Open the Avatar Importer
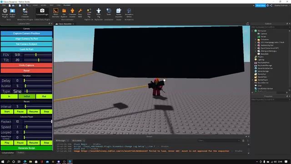This screenshot has height=164, width=291. 119,13
